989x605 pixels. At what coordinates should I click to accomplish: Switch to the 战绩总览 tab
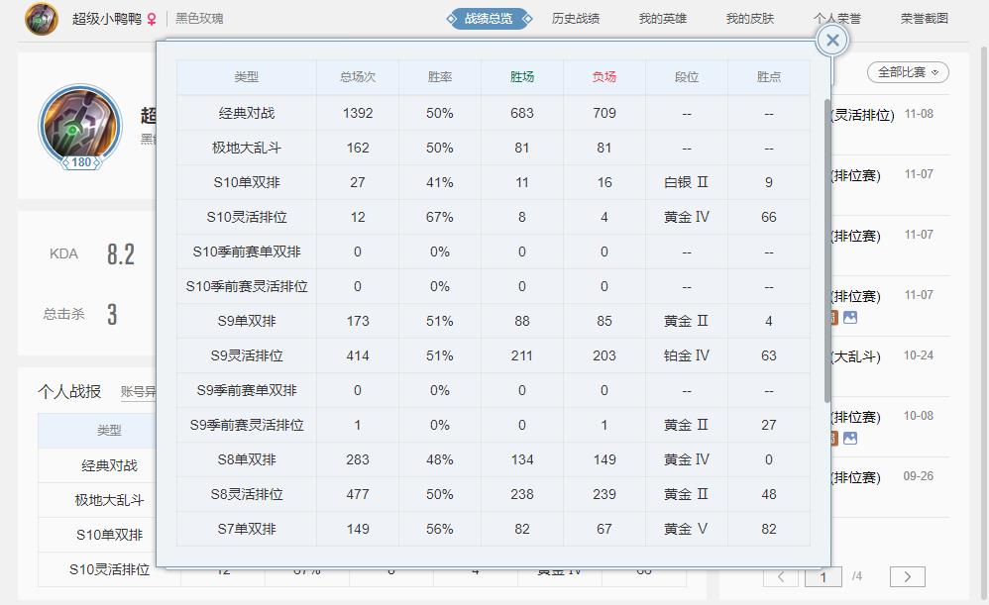pos(490,19)
